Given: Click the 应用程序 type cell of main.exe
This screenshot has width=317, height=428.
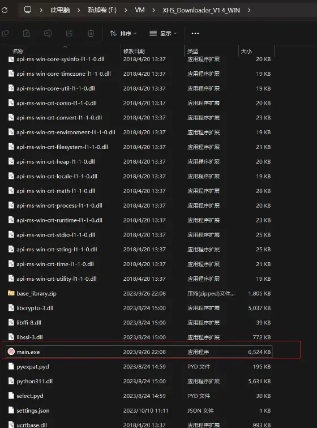Looking at the screenshot, I should coord(198,352).
